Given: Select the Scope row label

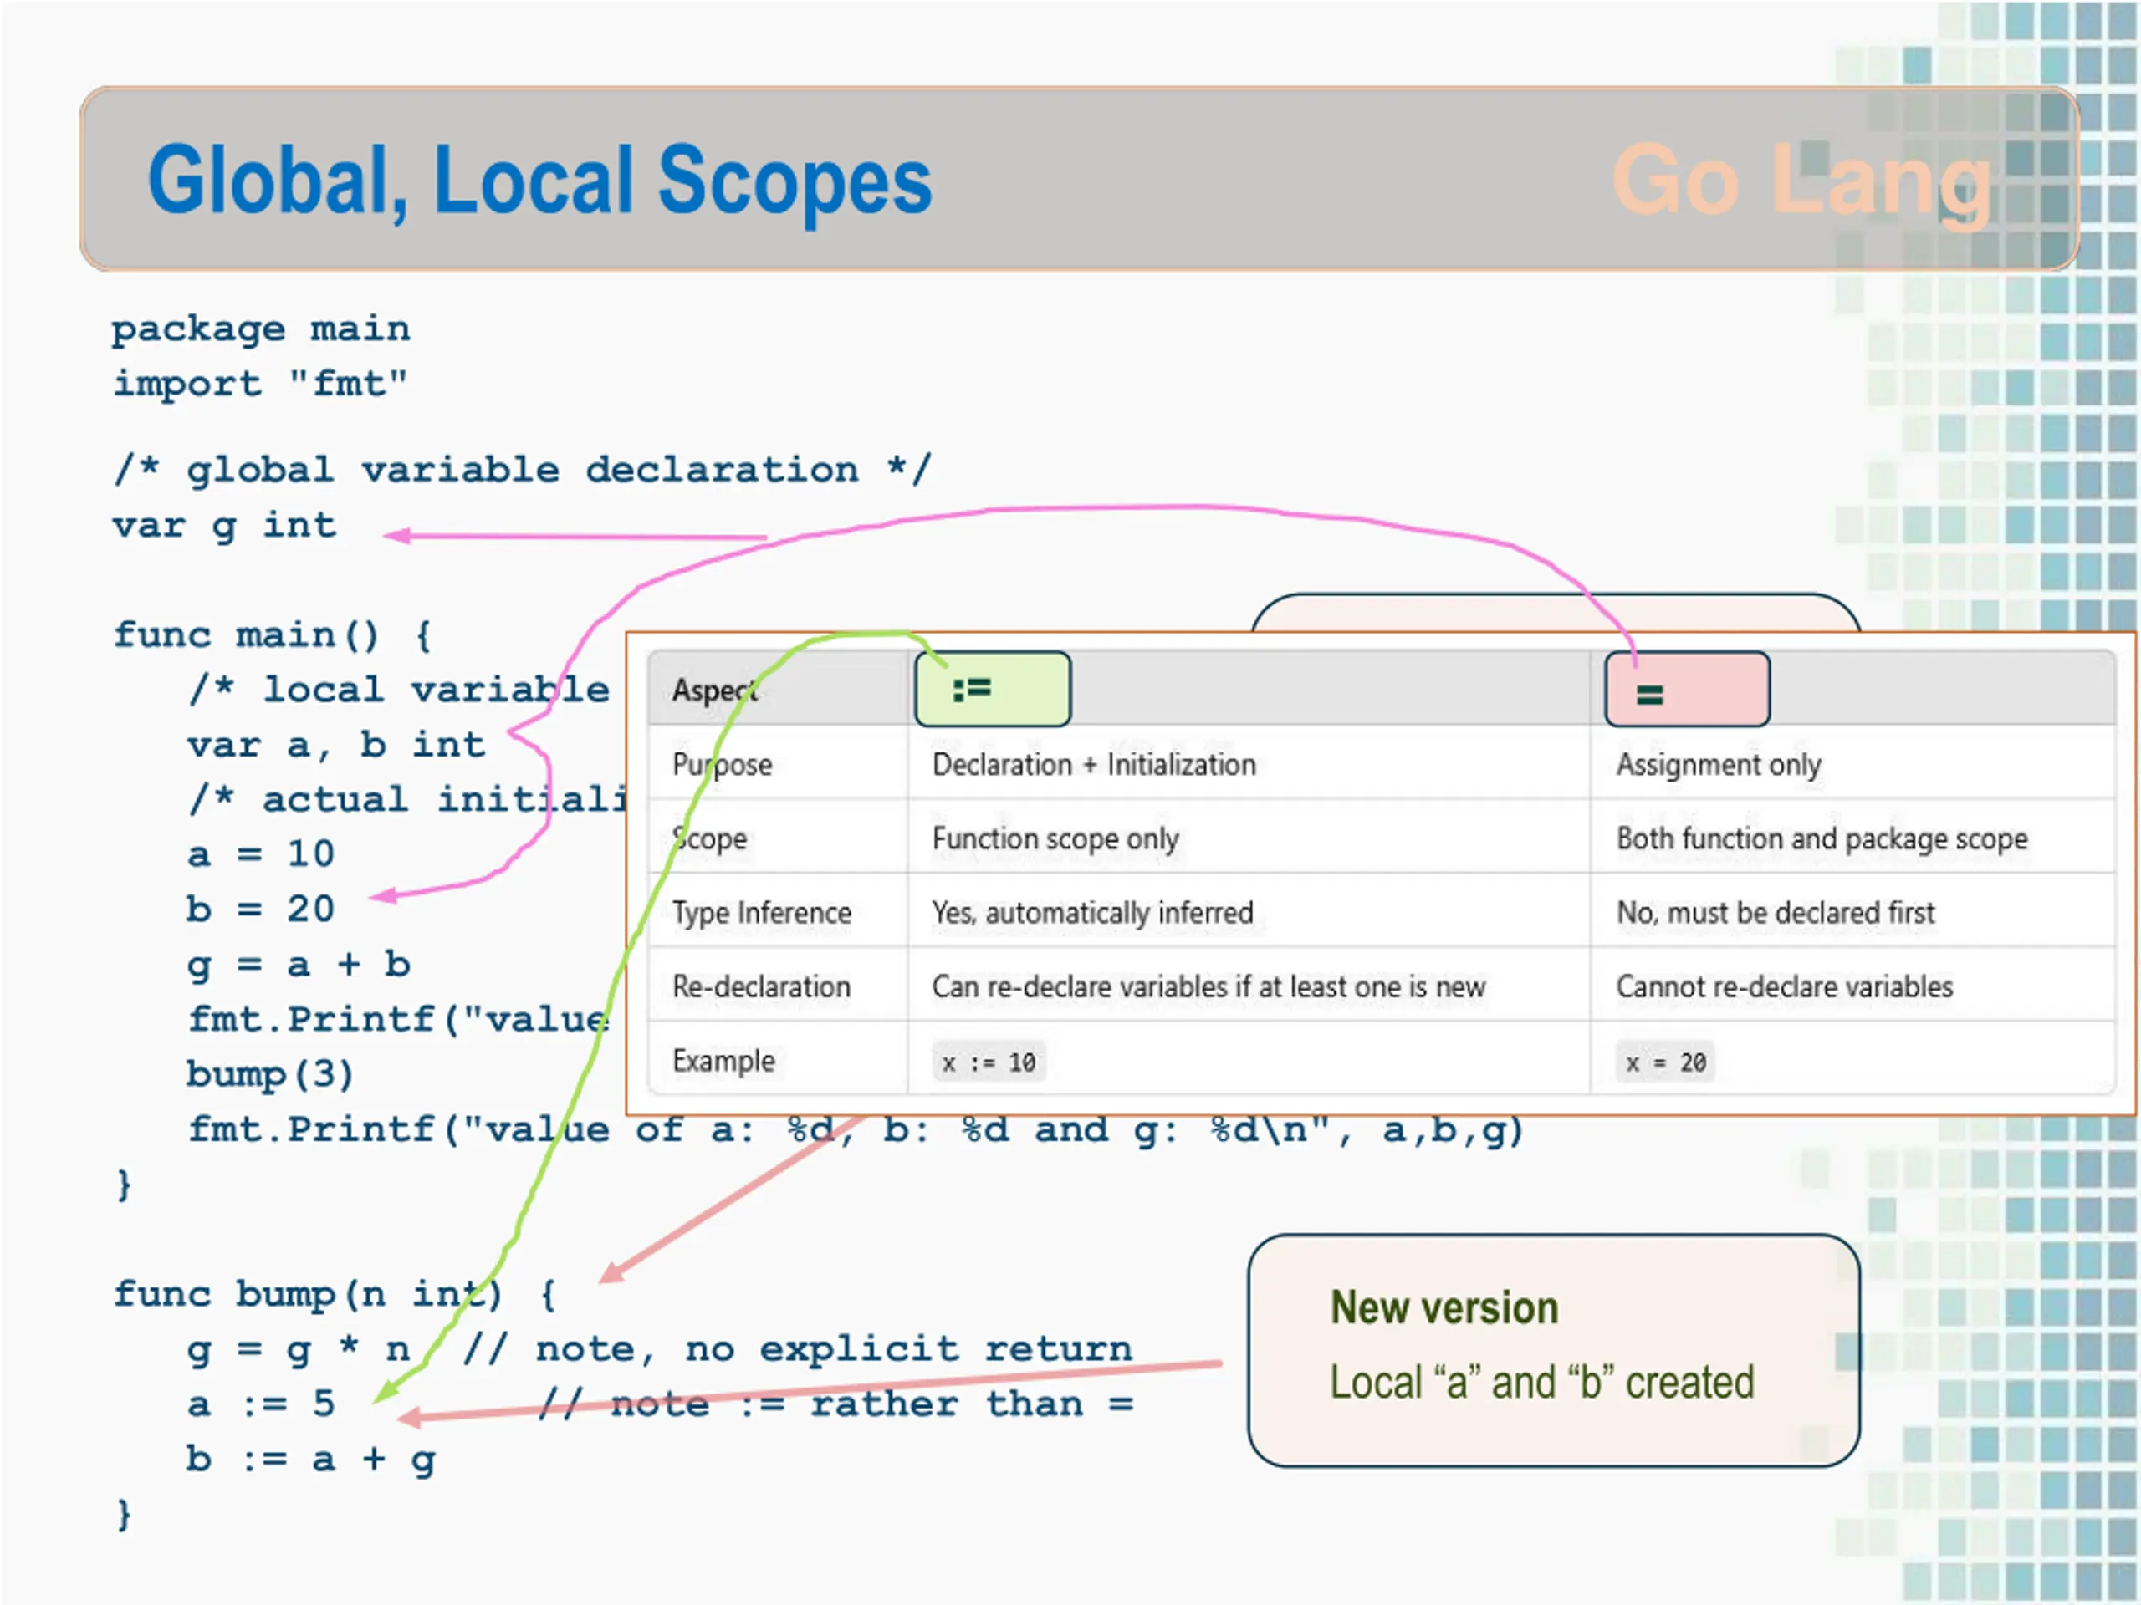Looking at the screenshot, I should (x=709, y=838).
